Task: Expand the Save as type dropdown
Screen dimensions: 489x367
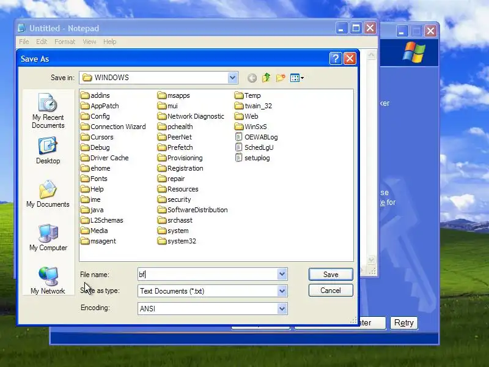Action: click(x=282, y=291)
